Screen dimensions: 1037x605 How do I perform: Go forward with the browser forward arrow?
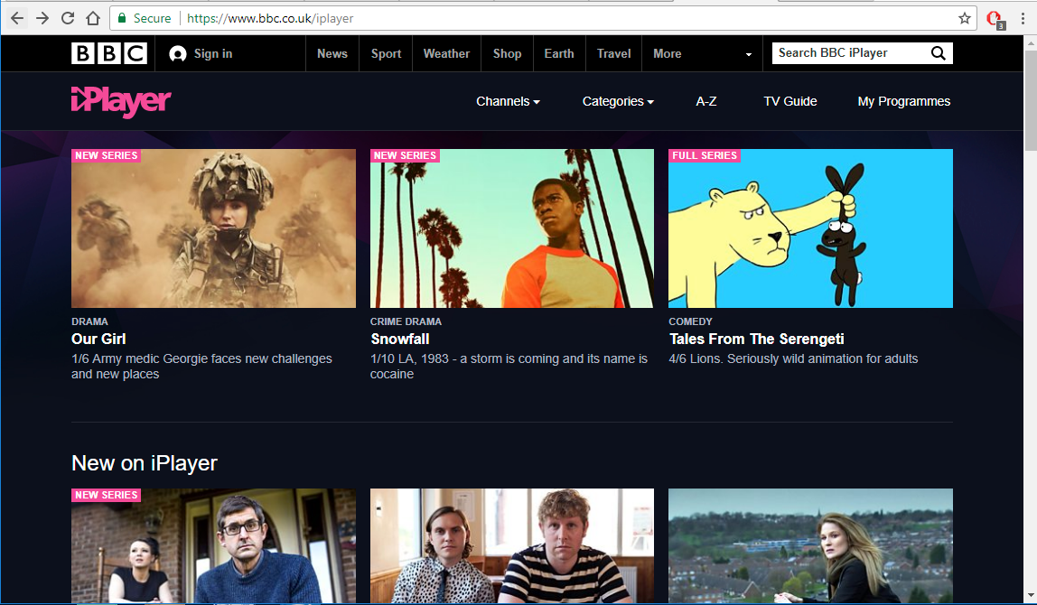(42, 18)
